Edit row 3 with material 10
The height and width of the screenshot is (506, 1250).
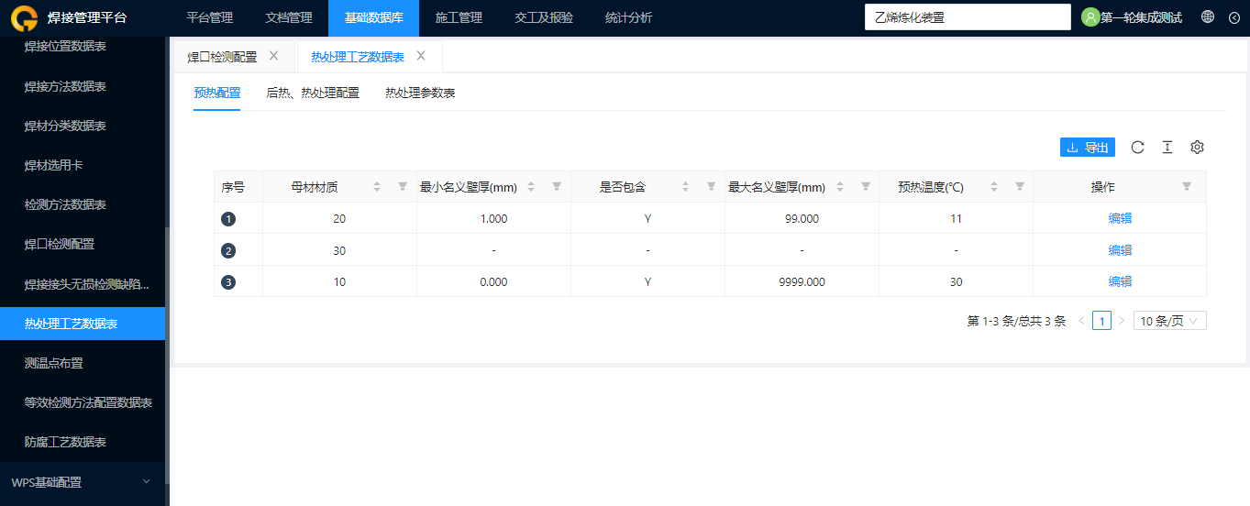point(1120,281)
